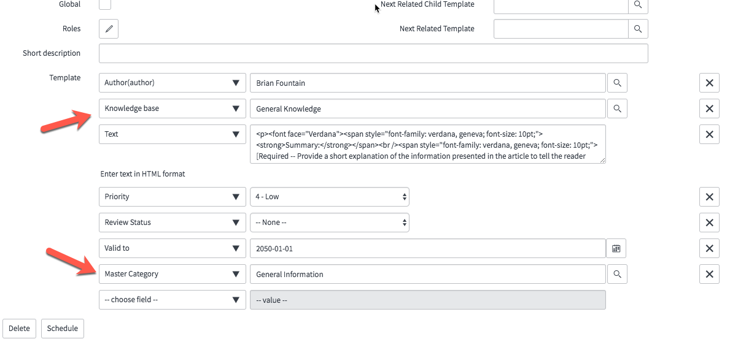The height and width of the screenshot is (339, 738).
Task: Open the Text field dropdown
Action: [x=173, y=134]
